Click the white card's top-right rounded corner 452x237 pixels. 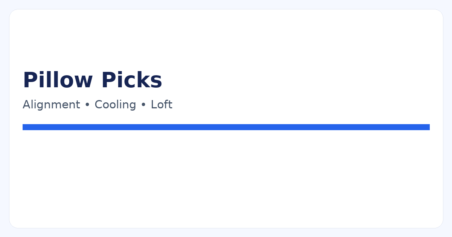439,13
